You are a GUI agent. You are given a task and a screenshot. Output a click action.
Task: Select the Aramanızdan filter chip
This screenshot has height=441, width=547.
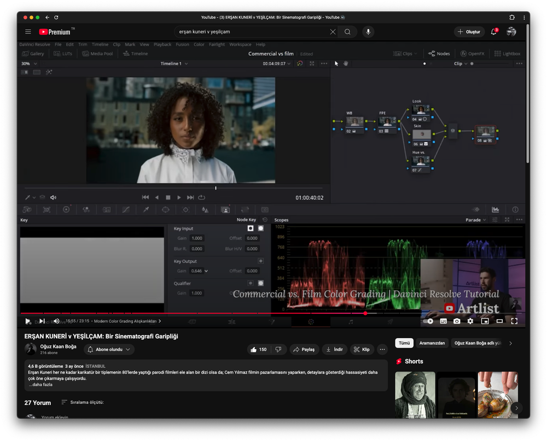point(432,343)
